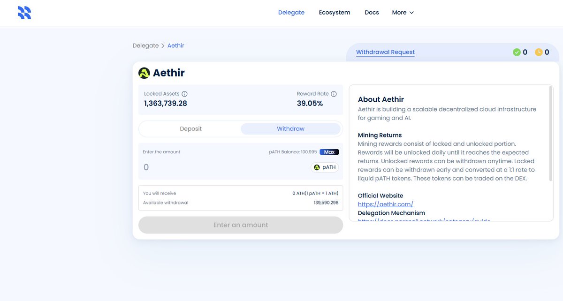Screen dimensions: 563x301
Task: Click the About Aethir heading
Action: click(x=381, y=99)
